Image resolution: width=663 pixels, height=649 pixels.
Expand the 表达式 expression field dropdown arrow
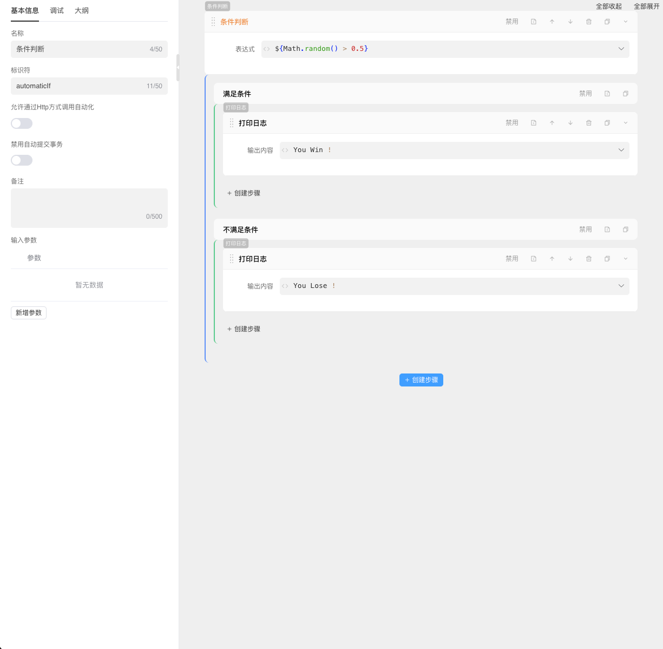621,49
